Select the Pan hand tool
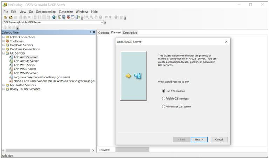This screenshot has width=269, height=159. [x=96, y=17]
